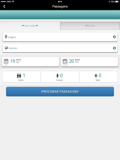Click the Procurar Passagens button
This screenshot has height=160, width=120.
(x=60, y=92)
